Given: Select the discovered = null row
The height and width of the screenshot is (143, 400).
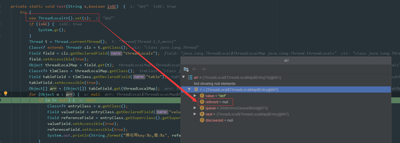Looking at the screenshot, I should (219, 120).
